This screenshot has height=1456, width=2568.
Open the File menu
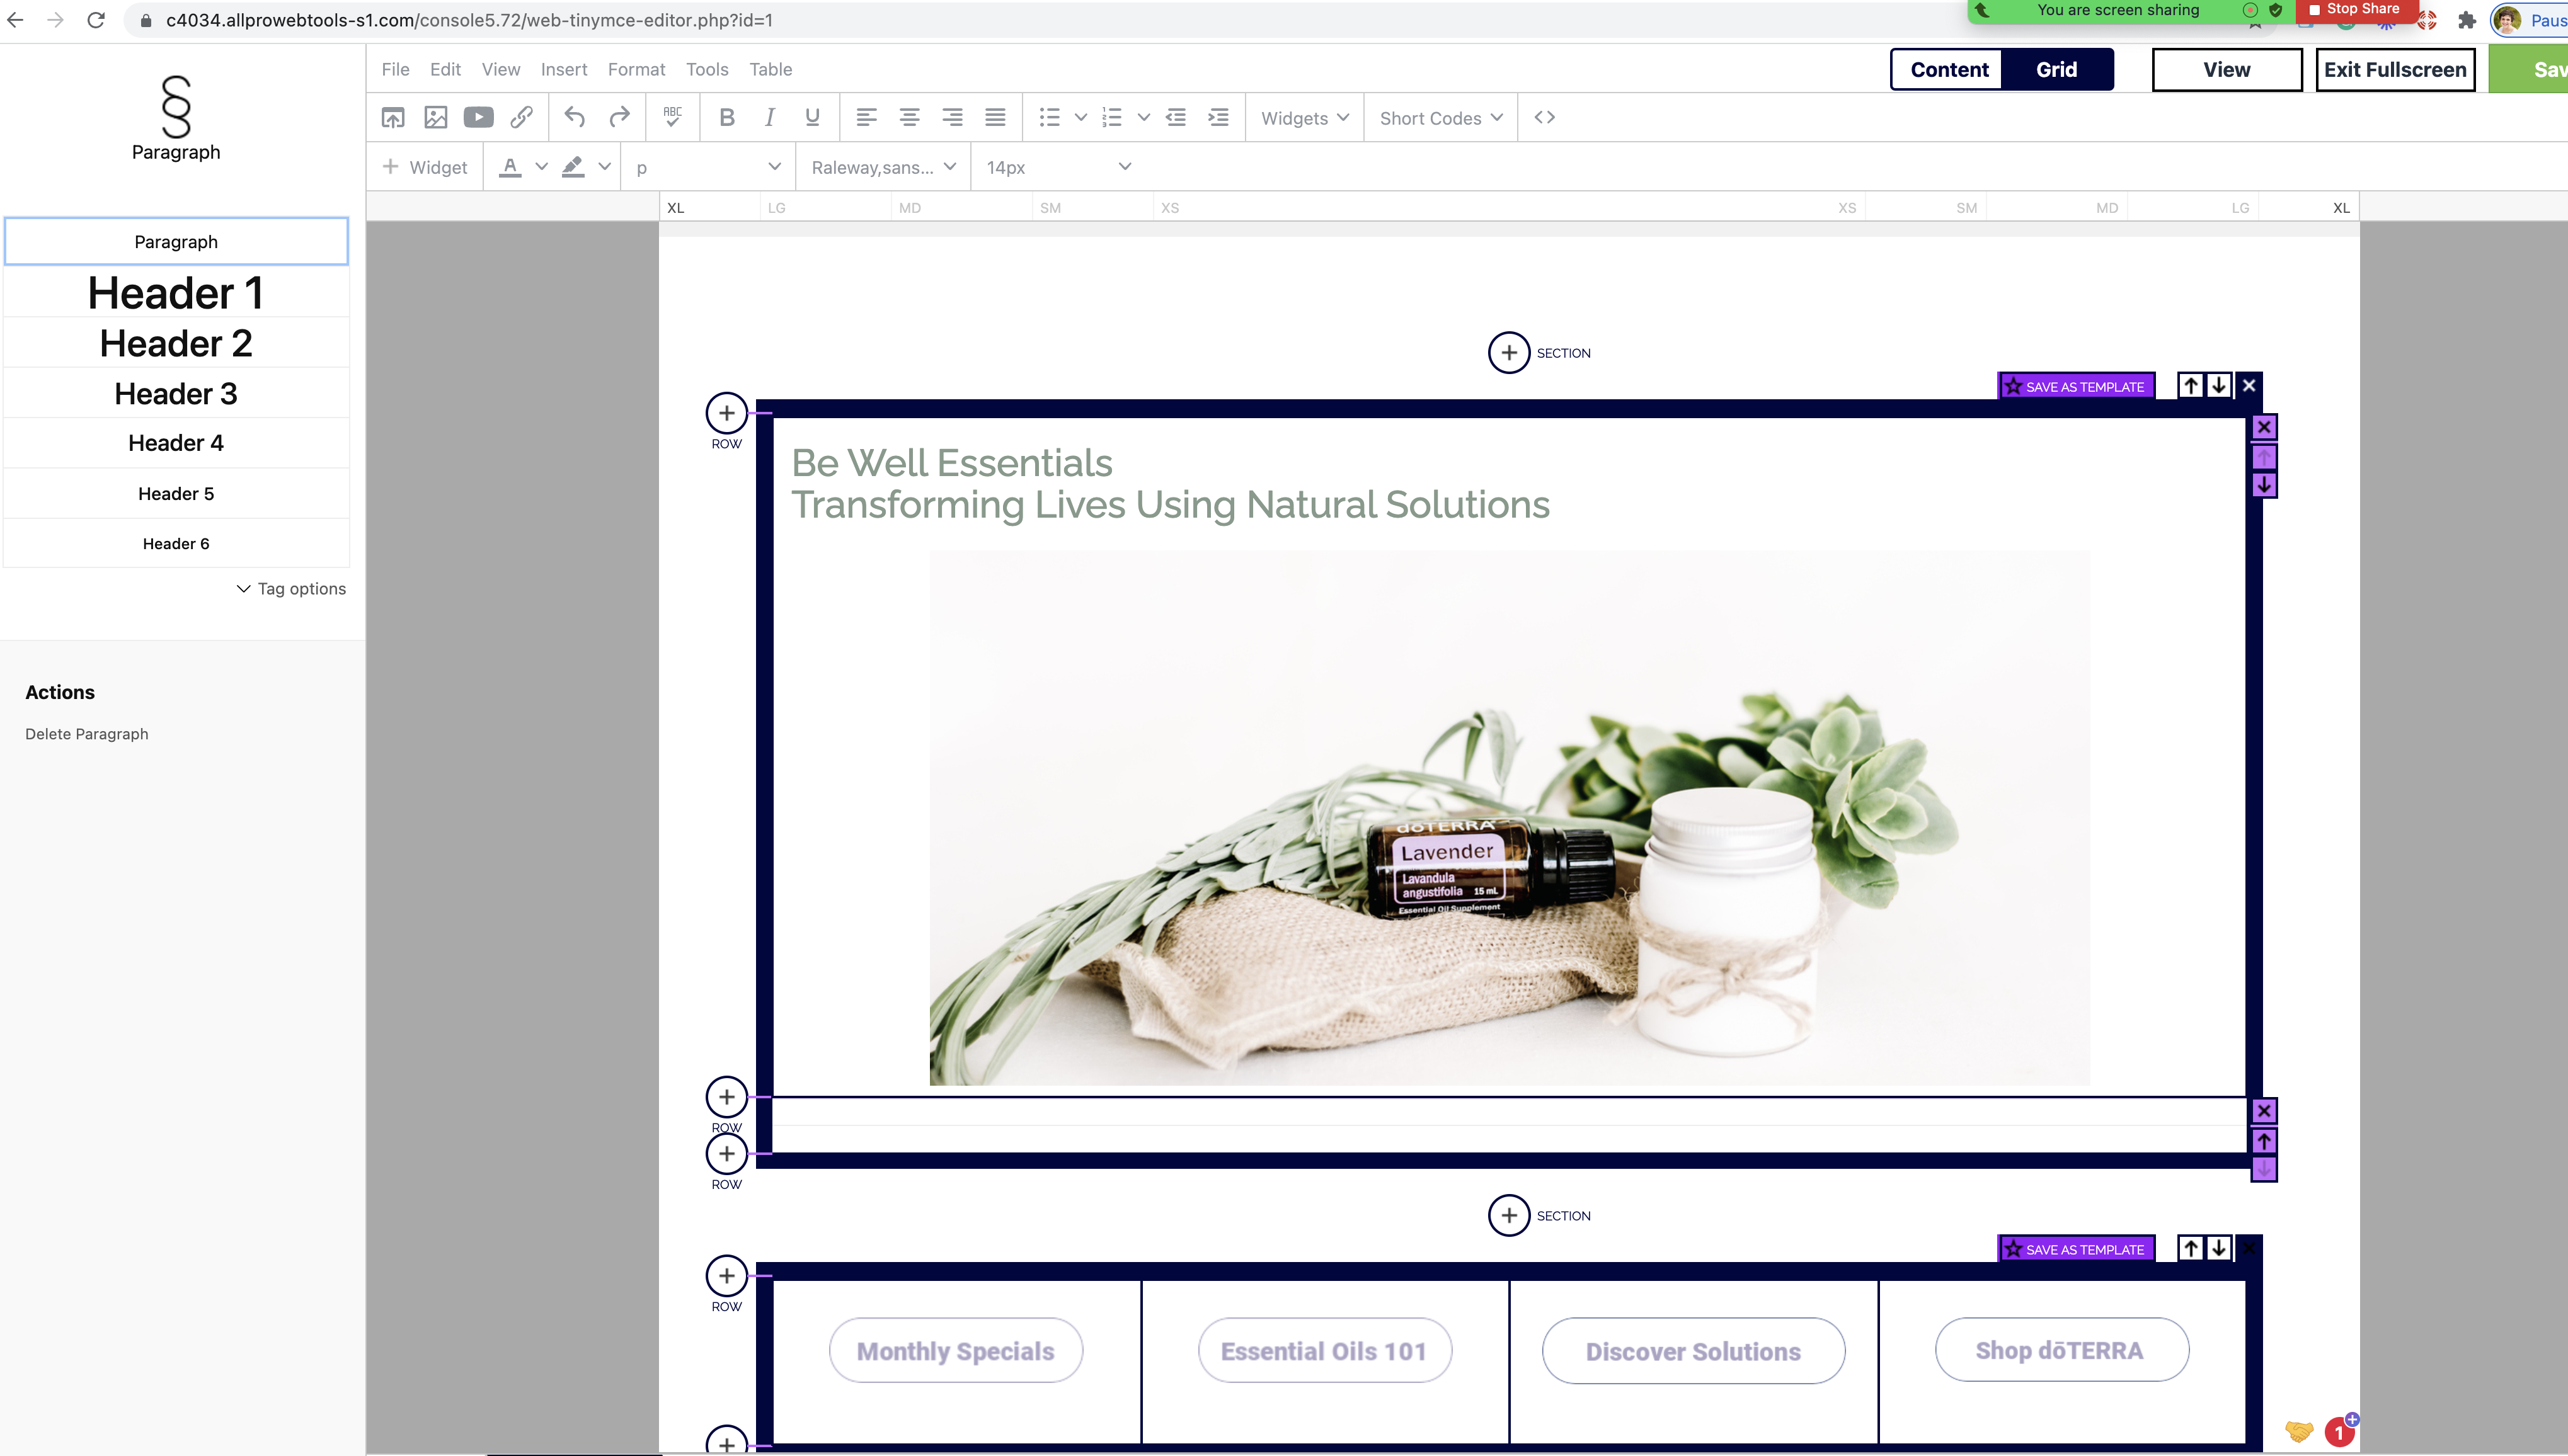395,70
